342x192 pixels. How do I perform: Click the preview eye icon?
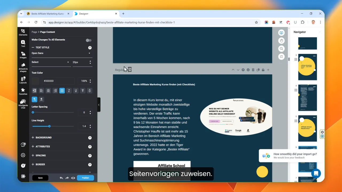coord(73,178)
